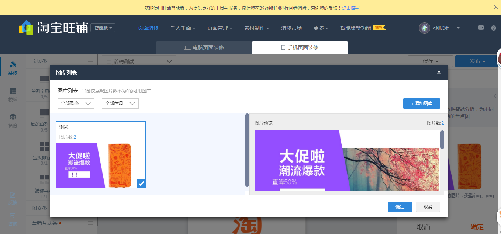Viewport: 501px width, 234px height.
Task: Click the help question mark icon
Action: [494, 28]
